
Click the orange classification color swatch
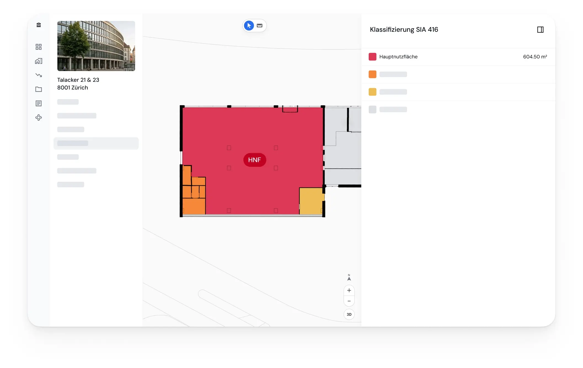[x=372, y=74]
